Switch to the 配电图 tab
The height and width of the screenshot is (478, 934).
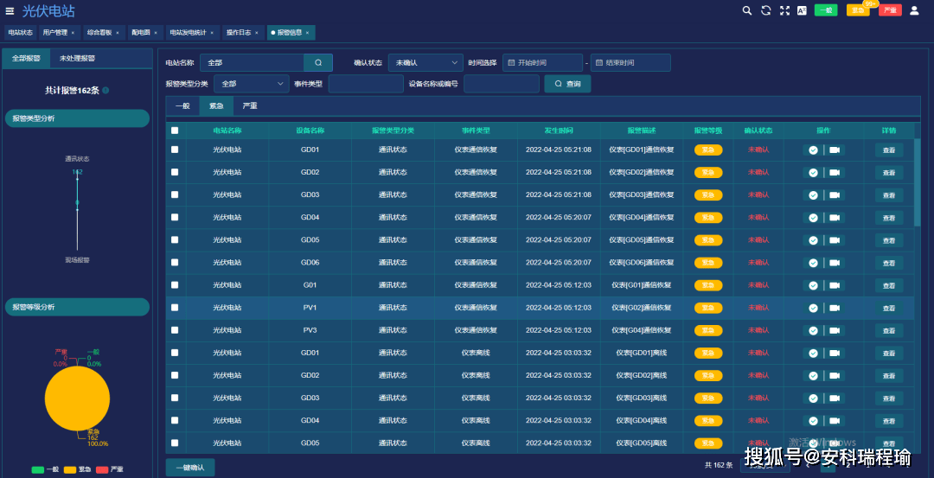(144, 33)
